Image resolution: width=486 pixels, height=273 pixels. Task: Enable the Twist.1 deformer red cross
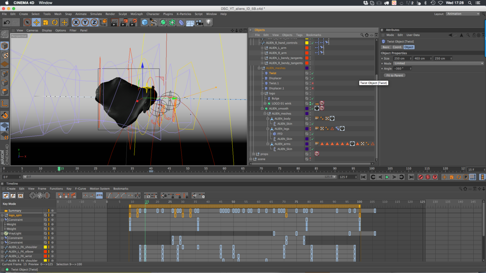[x=313, y=83]
